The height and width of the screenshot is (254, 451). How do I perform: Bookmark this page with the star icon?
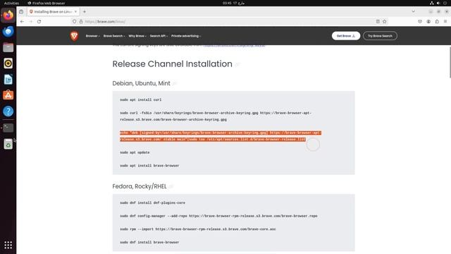pyautogui.click(x=385, y=22)
